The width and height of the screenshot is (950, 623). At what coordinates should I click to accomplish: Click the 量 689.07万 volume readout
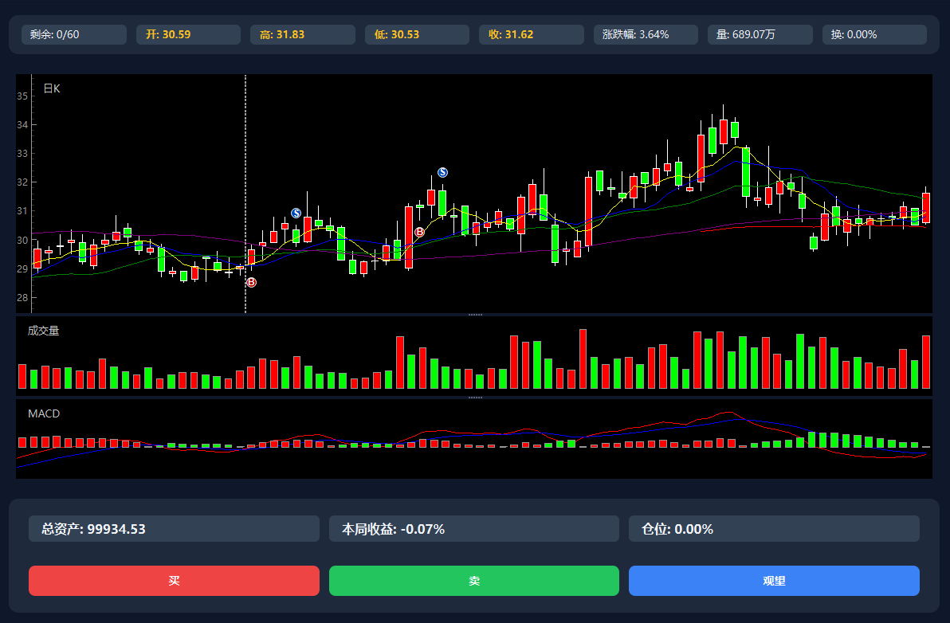[x=760, y=34]
